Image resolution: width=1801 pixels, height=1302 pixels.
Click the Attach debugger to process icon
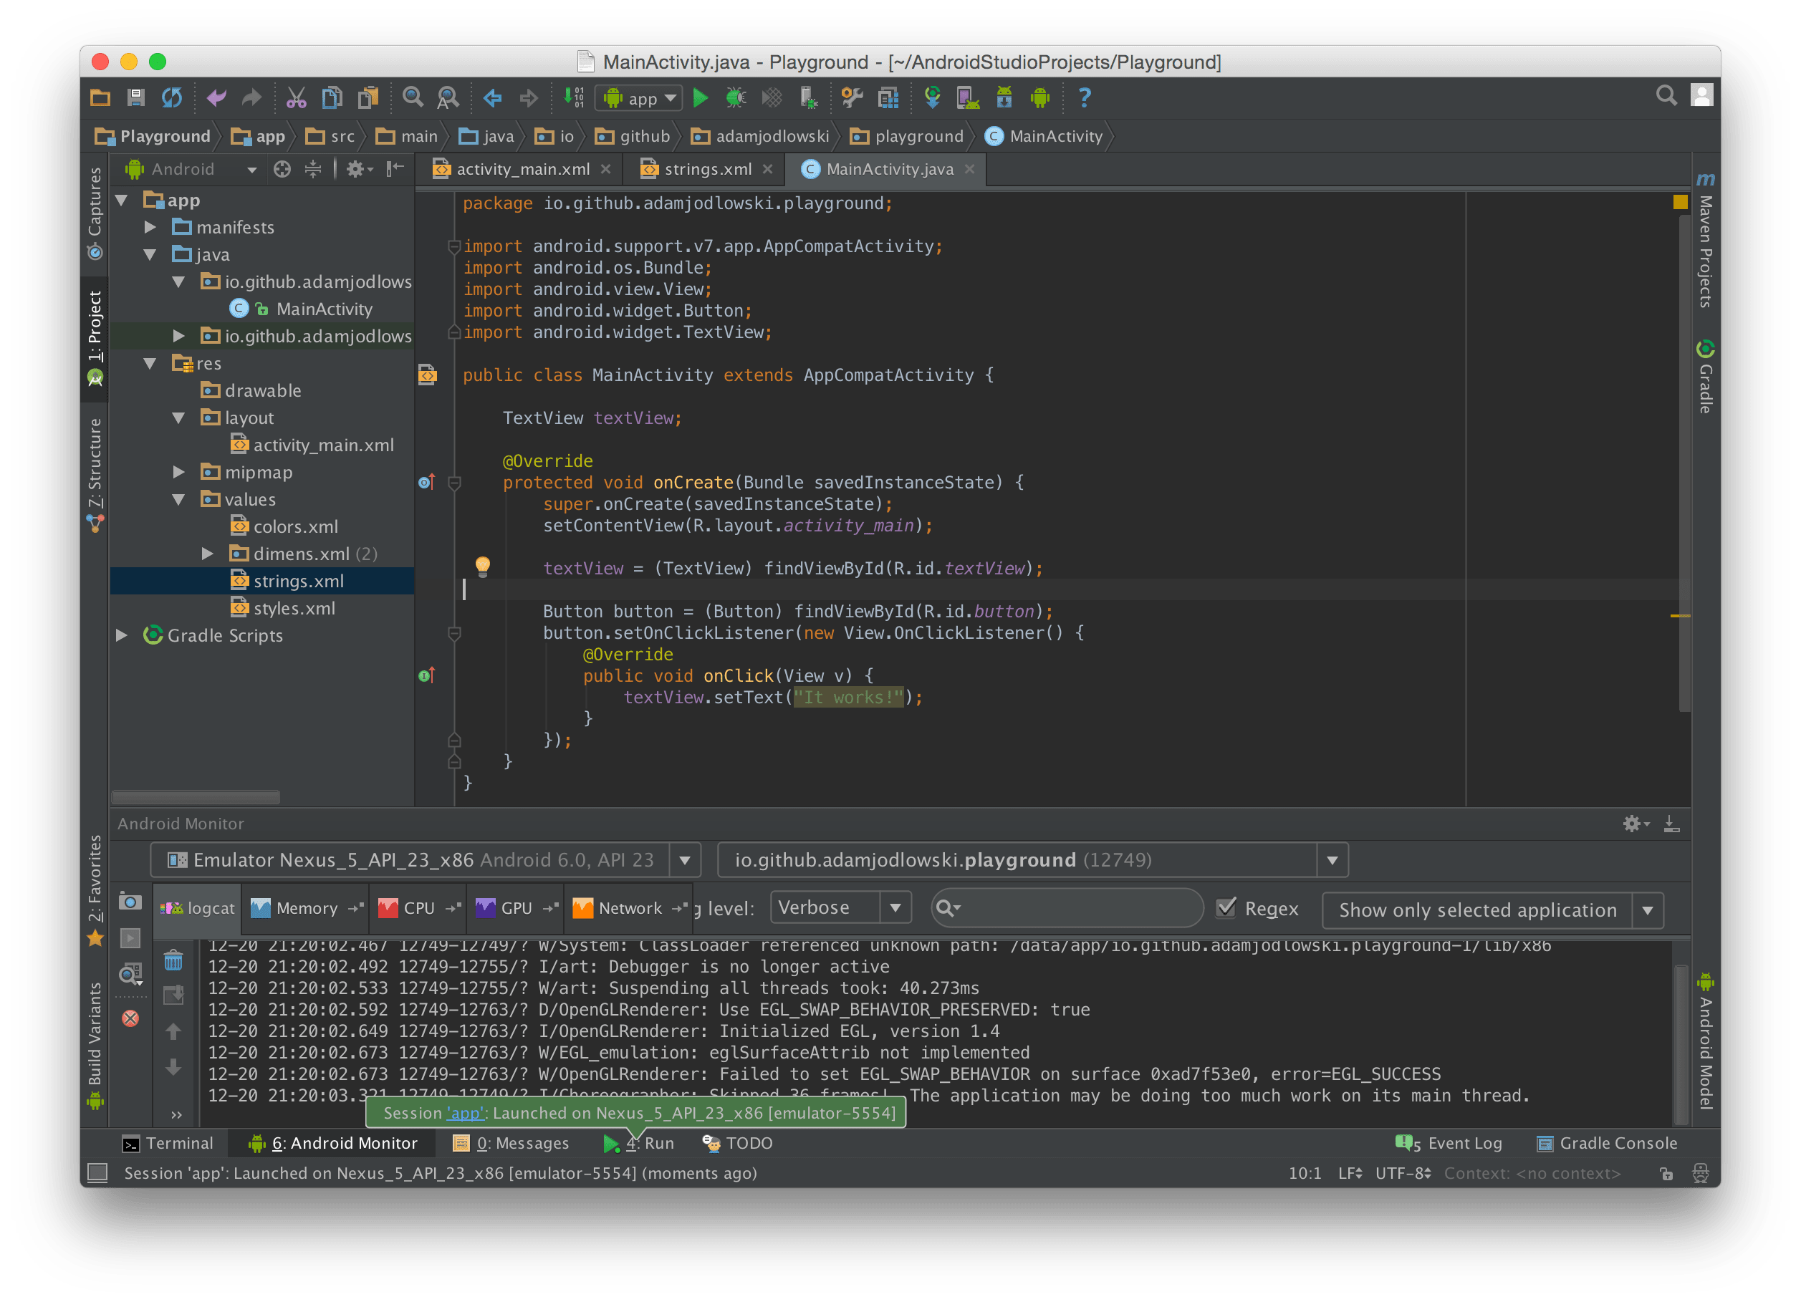[808, 97]
